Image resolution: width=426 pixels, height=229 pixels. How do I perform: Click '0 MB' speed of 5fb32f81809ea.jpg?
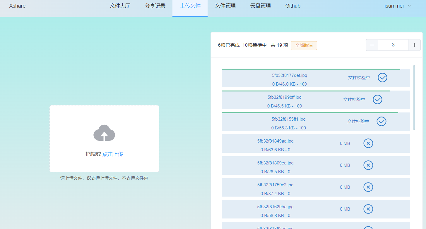pos(345,165)
